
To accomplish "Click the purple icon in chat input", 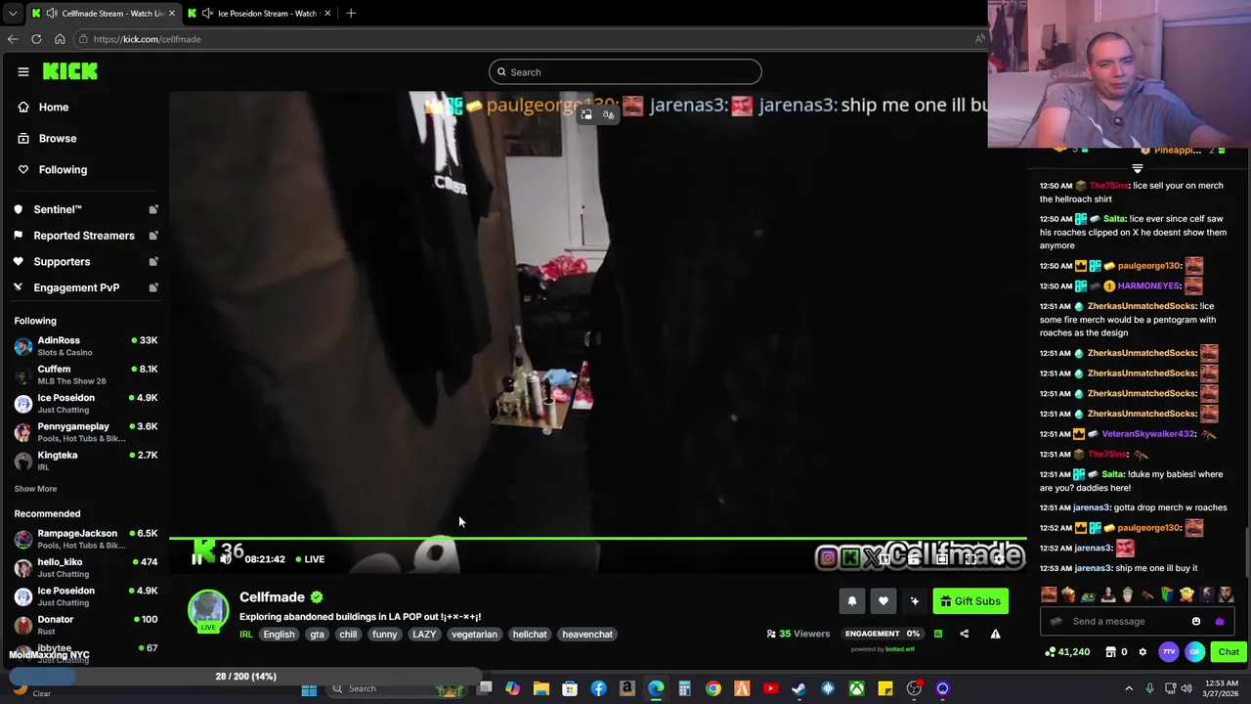I will coord(1220,621).
